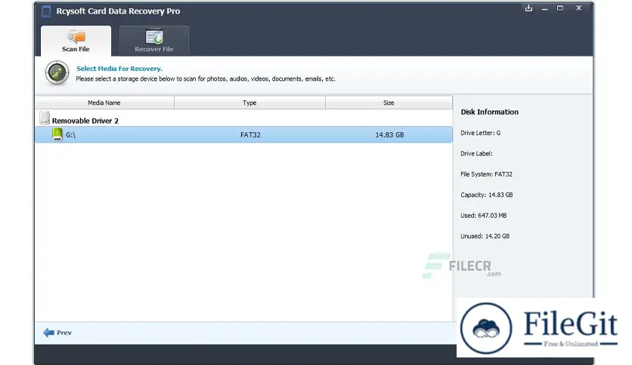632x365 pixels.
Task: Click the 'Used: 647.03 MB' text
Action: click(x=484, y=216)
